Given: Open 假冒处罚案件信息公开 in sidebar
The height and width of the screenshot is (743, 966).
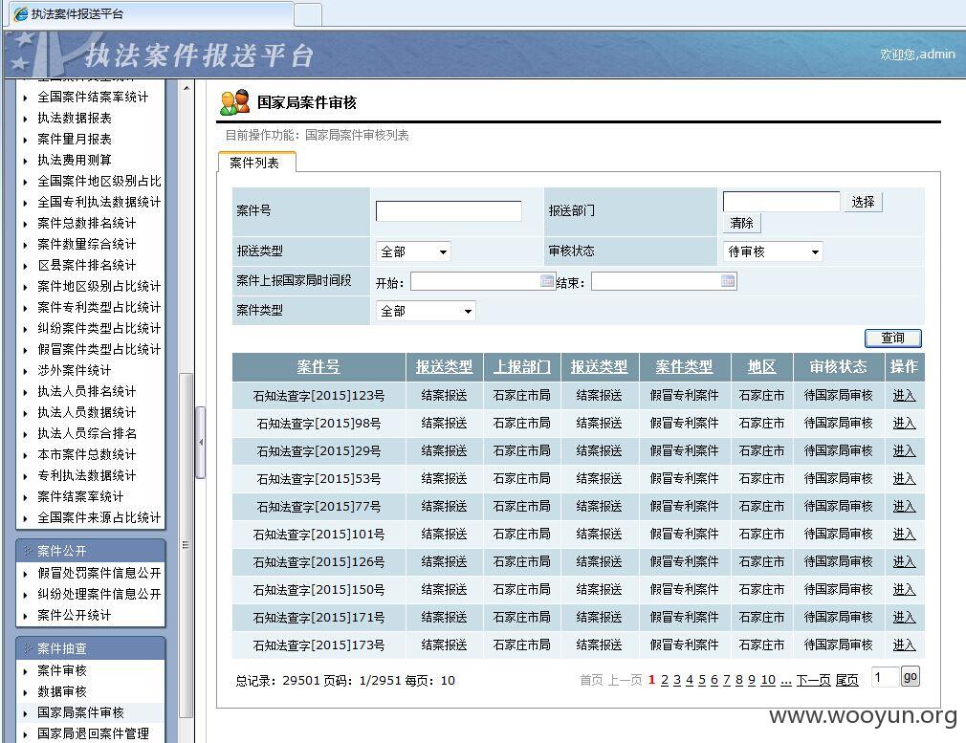Looking at the screenshot, I should click(x=99, y=573).
